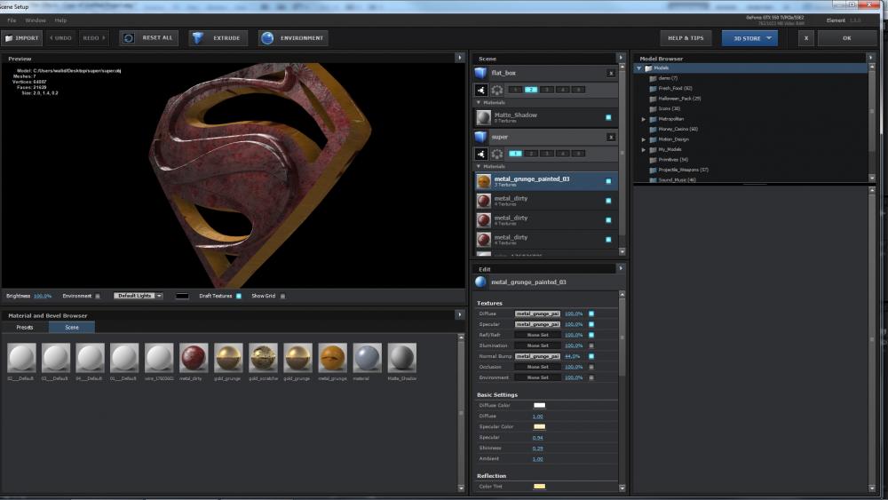Toggle Draft Textures checkbox
The width and height of the screenshot is (888, 500).
(x=238, y=296)
